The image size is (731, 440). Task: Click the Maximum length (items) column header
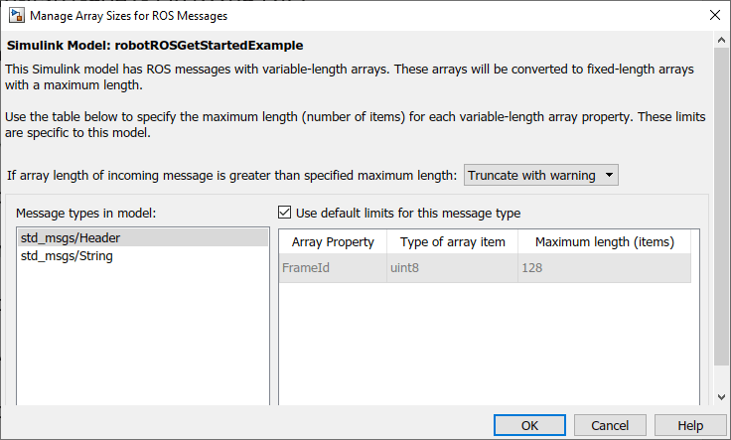tap(604, 242)
